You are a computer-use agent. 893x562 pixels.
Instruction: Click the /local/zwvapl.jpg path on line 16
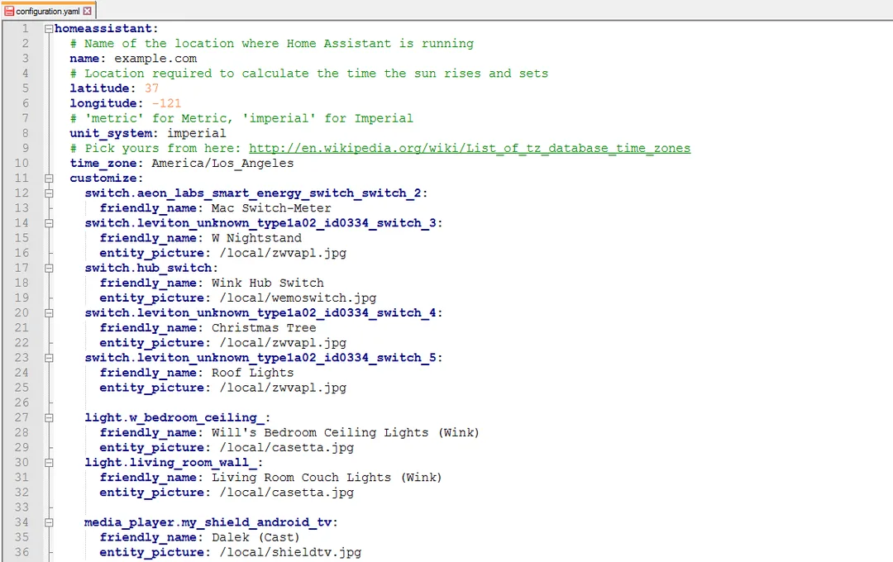(x=283, y=253)
